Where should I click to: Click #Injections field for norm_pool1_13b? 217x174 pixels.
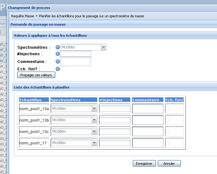115,120
